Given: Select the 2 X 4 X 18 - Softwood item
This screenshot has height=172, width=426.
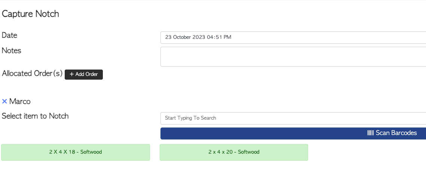Looking at the screenshot, I should tap(76, 152).
